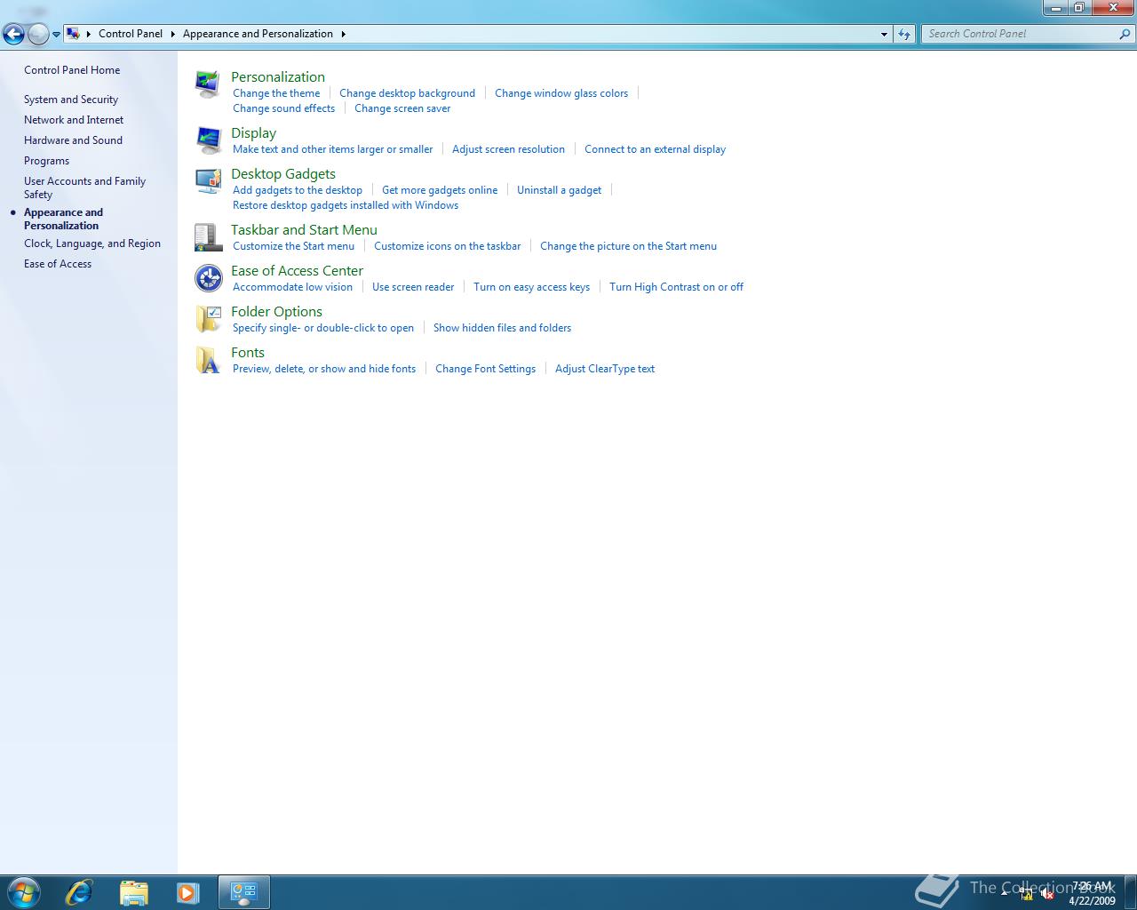
Task: Click Change screen saver
Action: coord(402,108)
